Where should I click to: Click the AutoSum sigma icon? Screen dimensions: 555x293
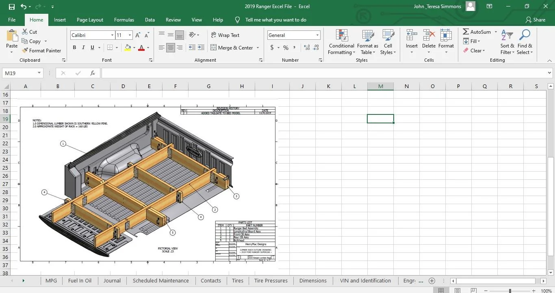(x=466, y=32)
